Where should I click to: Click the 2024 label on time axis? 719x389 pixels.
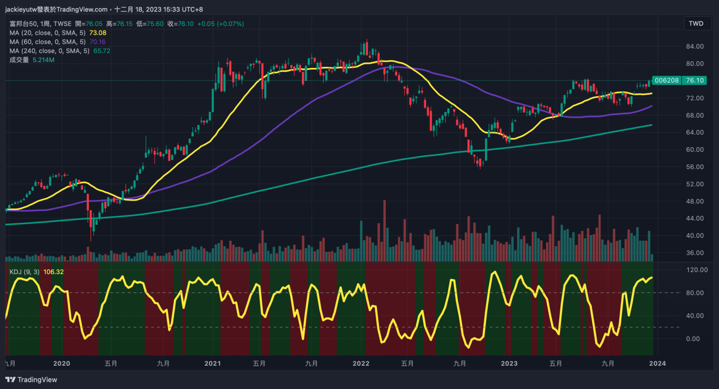point(657,363)
